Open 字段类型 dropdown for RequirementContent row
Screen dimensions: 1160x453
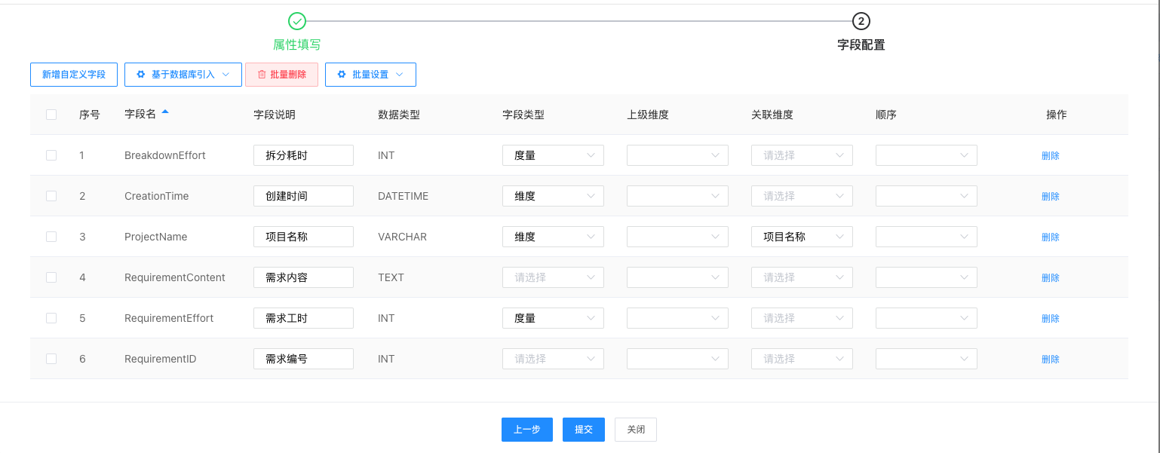(x=553, y=277)
